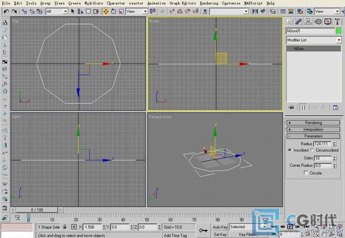This screenshot has height=238, width=345.
Task: Open the Modifiers menu
Action: coord(94,3)
